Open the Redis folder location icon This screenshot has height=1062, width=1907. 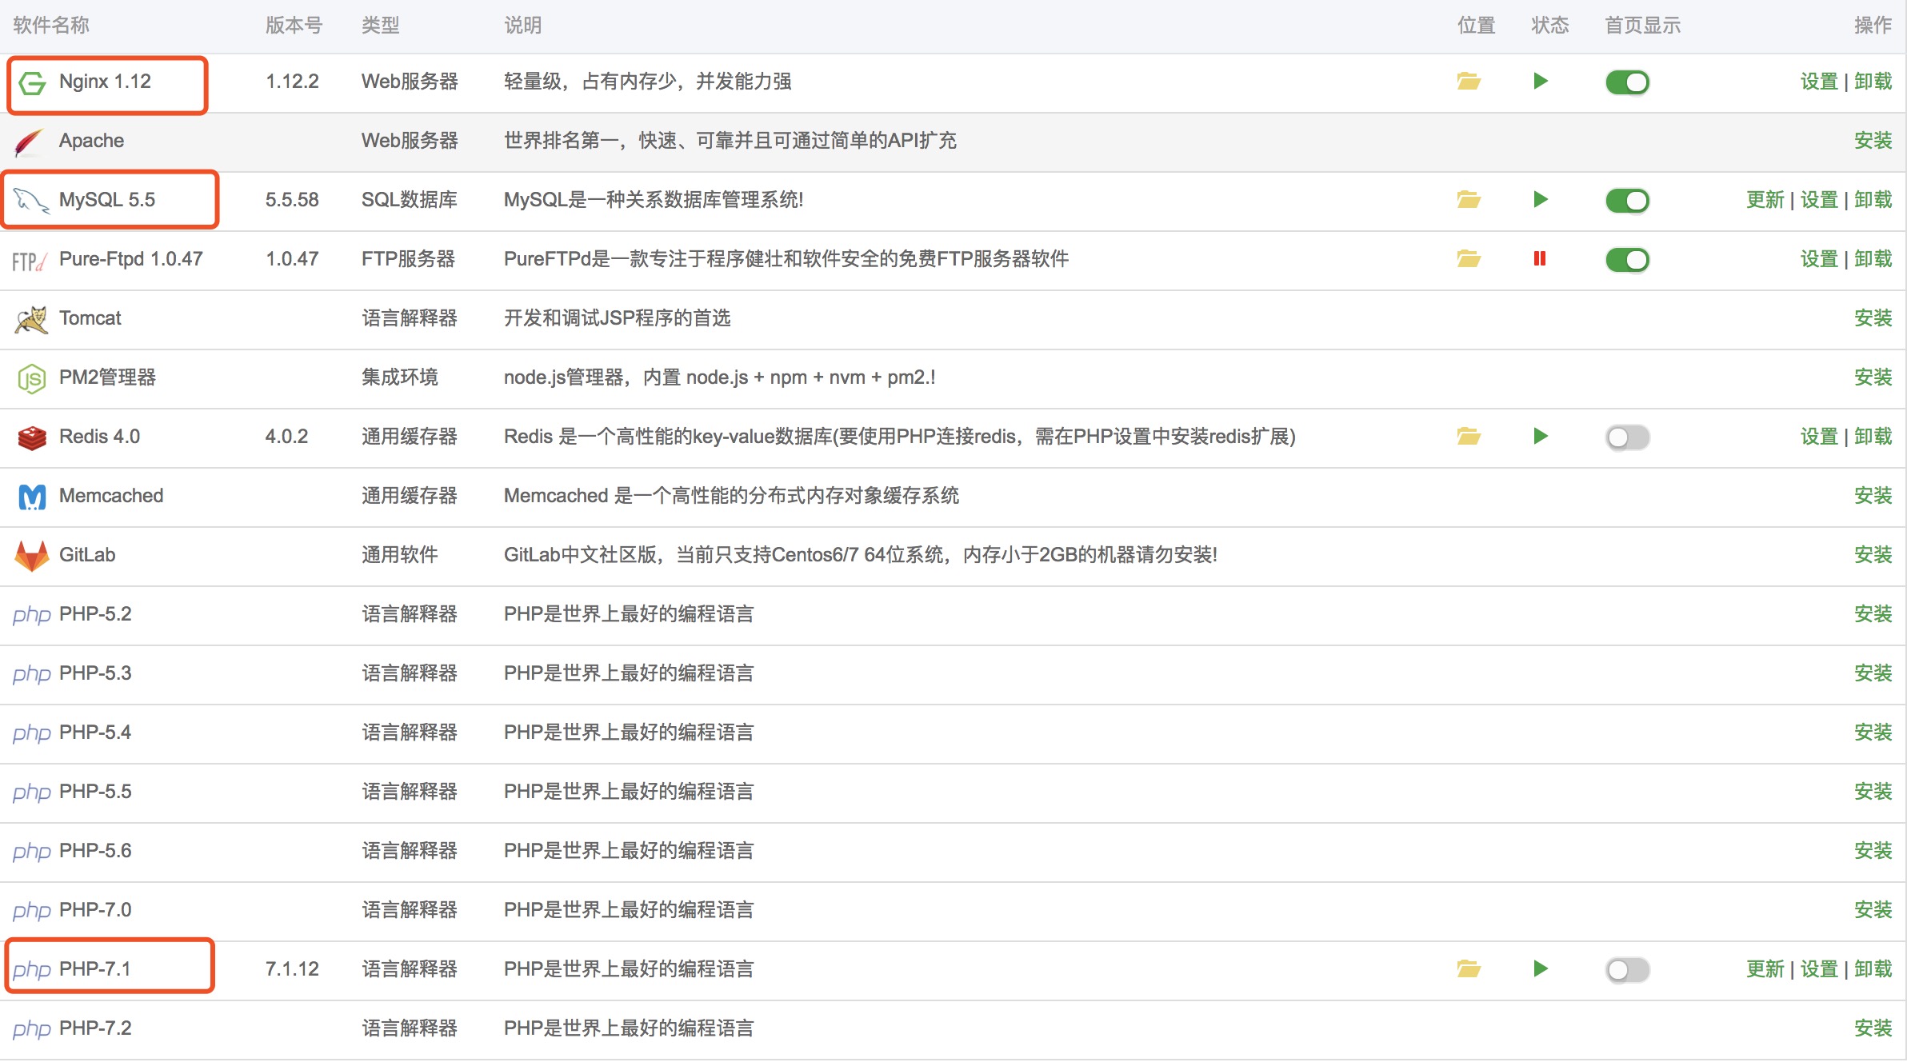(x=1469, y=437)
